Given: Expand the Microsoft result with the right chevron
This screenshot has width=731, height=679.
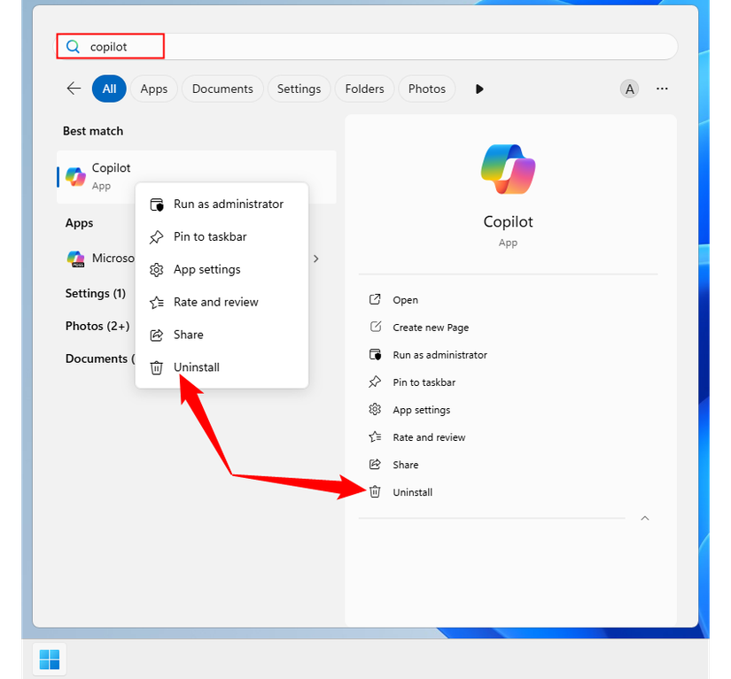Looking at the screenshot, I should coord(315,258).
